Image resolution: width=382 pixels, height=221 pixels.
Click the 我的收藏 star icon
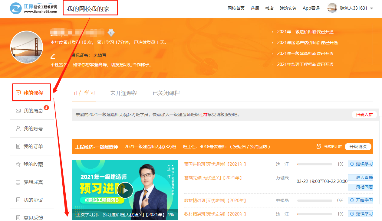click(19, 164)
